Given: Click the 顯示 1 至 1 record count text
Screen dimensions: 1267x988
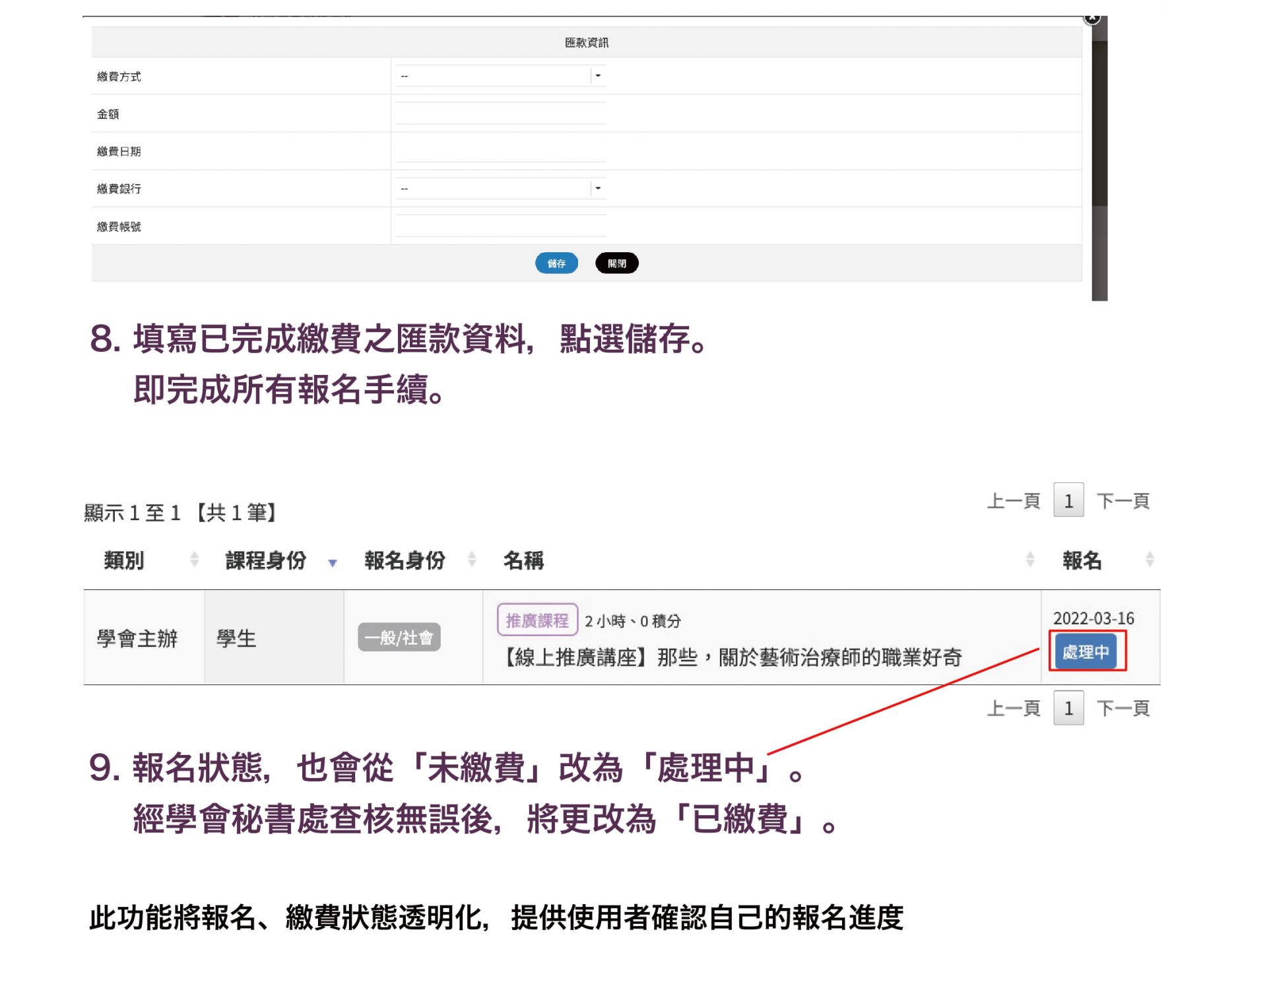Looking at the screenshot, I should tap(180, 513).
